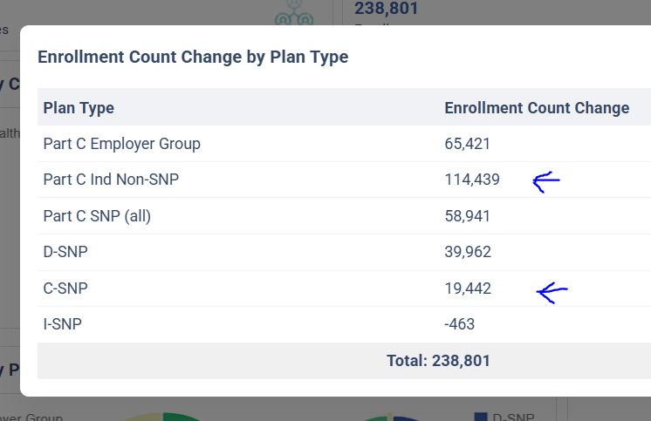This screenshot has height=421, width=651.
Task: Click the 238,801 figure behind the dialog
Action: click(x=387, y=10)
